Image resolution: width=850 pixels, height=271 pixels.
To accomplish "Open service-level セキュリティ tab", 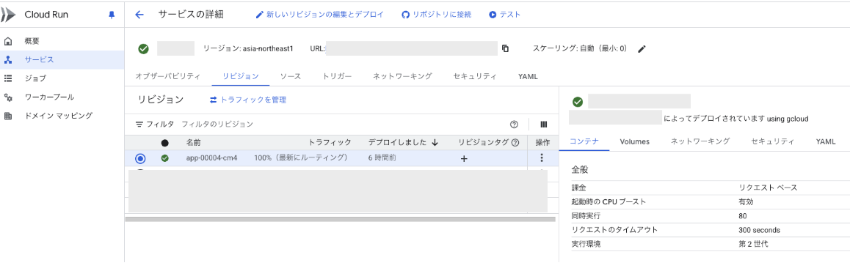I will click(475, 76).
